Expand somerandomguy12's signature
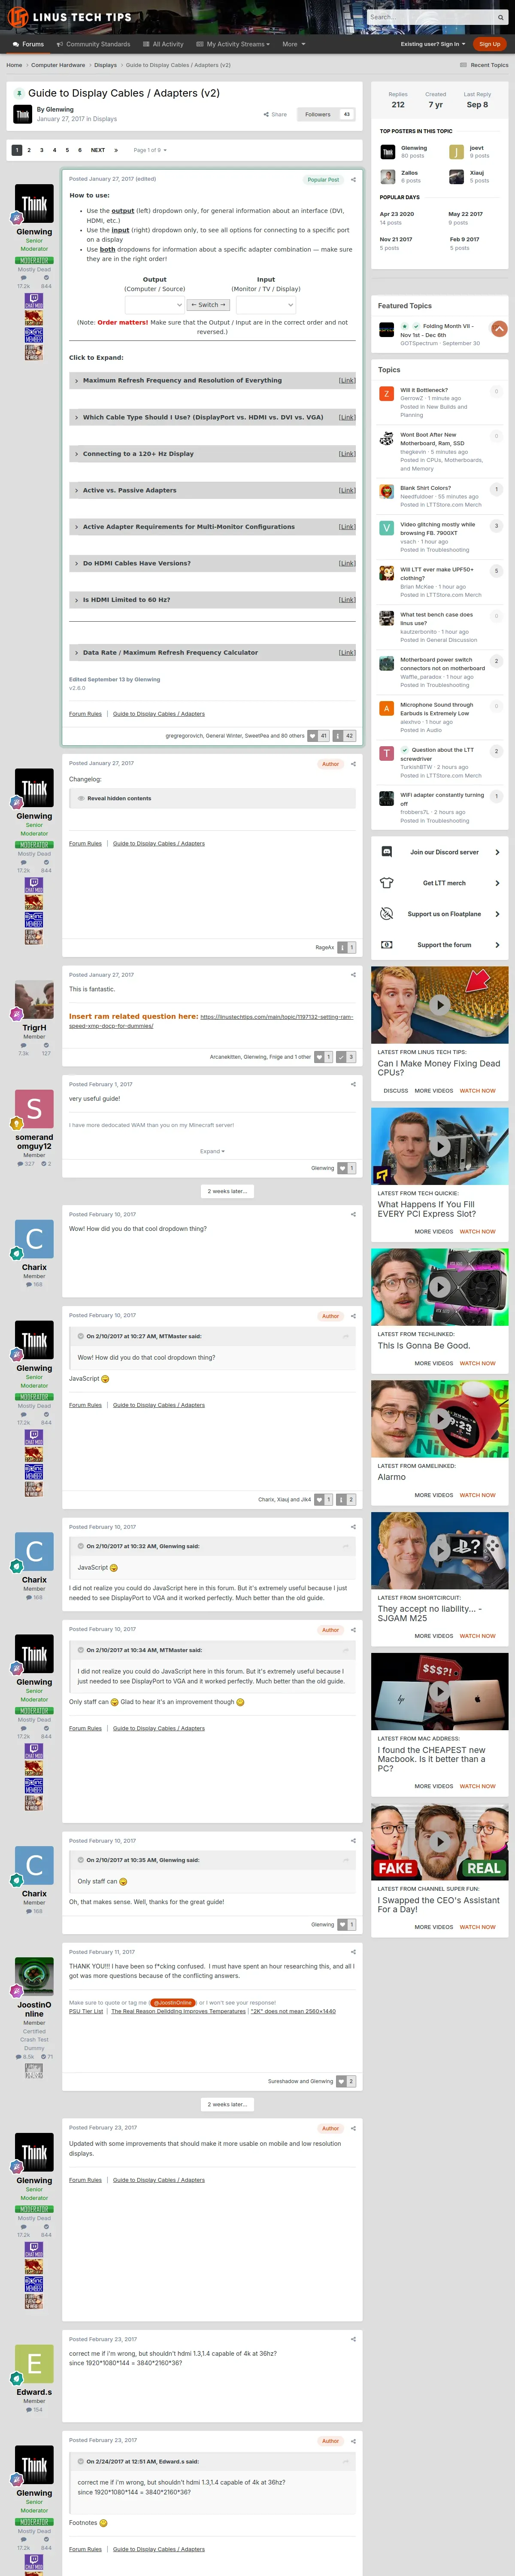 pyautogui.click(x=212, y=1151)
